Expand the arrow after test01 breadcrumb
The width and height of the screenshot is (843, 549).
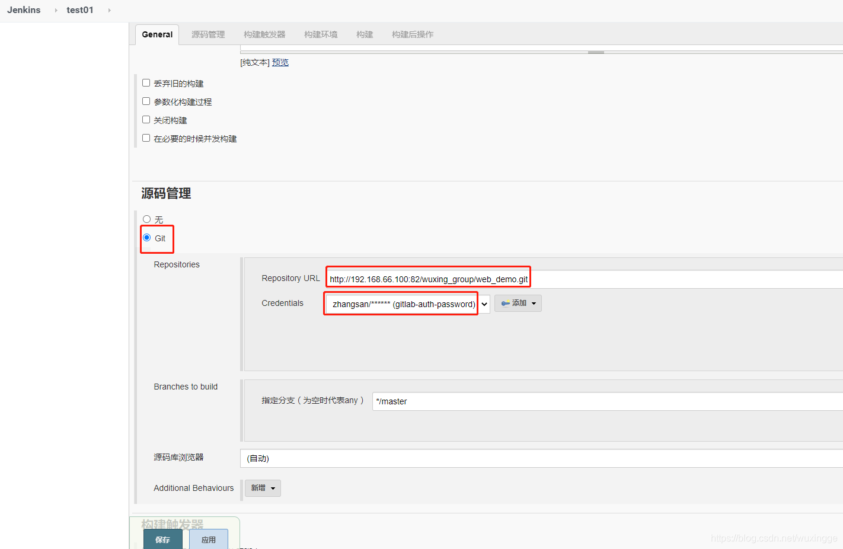(x=109, y=10)
